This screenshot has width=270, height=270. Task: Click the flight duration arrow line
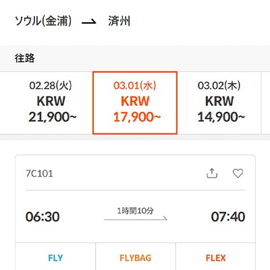click(136, 218)
